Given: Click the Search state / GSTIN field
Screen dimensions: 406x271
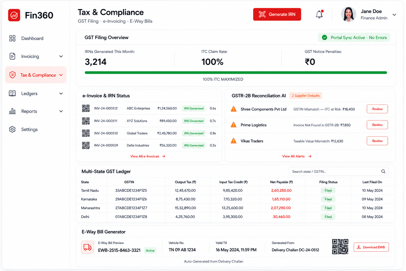Looking at the screenshot, I should (x=339, y=171).
